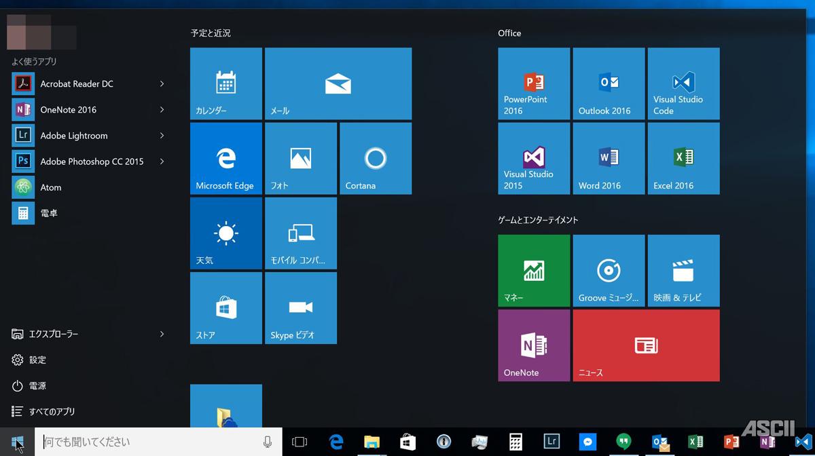This screenshot has width=815, height=456.
Task: Open Settings from the Start menu
Action: [x=37, y=360]
